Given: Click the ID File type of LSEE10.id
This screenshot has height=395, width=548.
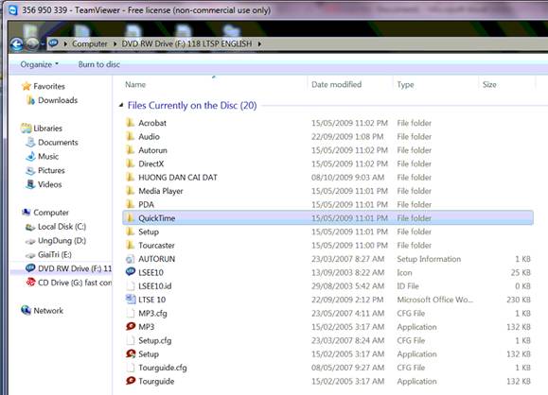Looking at the screenshot, I should click(x=408, y=285).
